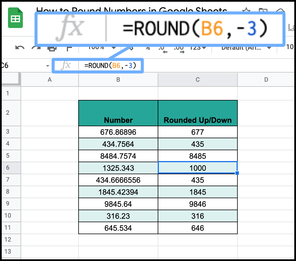Click rounded value 677
The image size is (296, 261).
tap(198, 132)
